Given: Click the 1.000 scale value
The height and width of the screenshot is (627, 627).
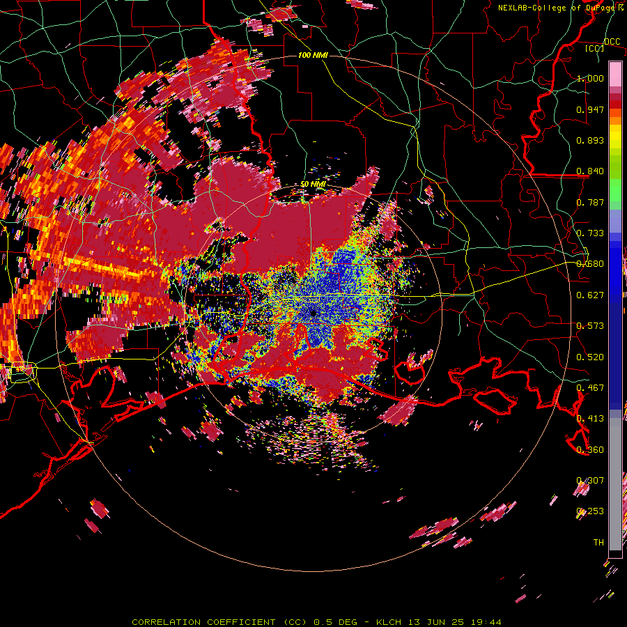Looking at the screenshot, I should pyautogui.click(x=590, y=78).
